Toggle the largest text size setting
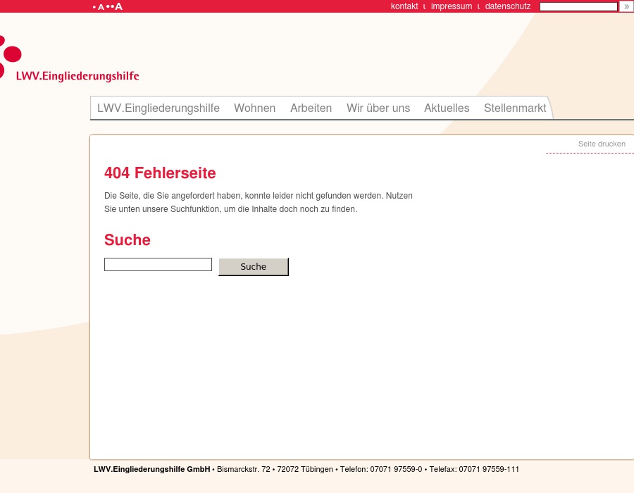This screenshot has height=493, width=634. (118, 6)
